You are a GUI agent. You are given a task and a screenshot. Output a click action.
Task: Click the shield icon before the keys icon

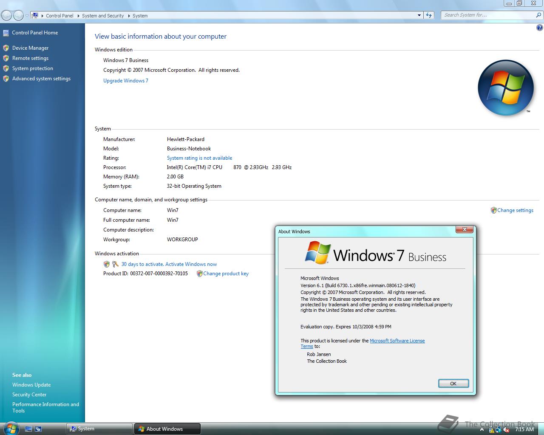click(x=107, y=264)
